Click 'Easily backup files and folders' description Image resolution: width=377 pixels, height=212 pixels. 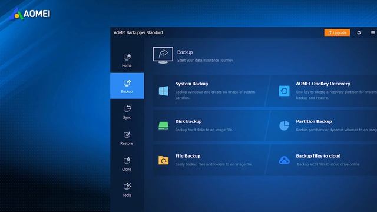click(214, 164)
